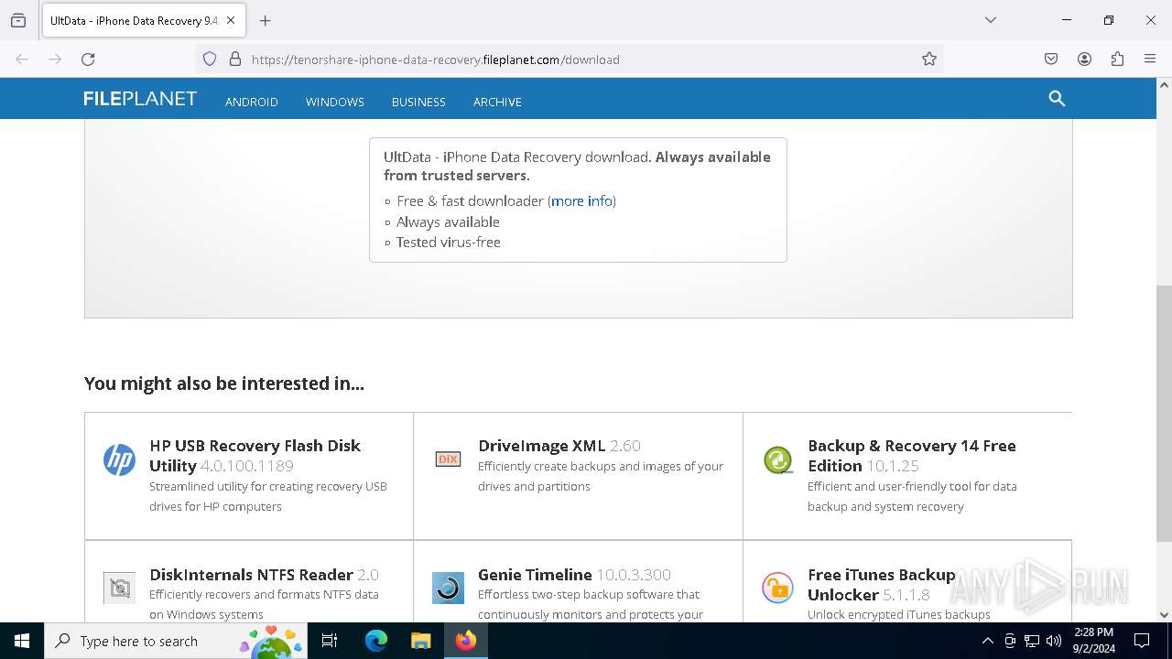Open the notification center icon
1172x659 pixels.
click(1142, 641)
